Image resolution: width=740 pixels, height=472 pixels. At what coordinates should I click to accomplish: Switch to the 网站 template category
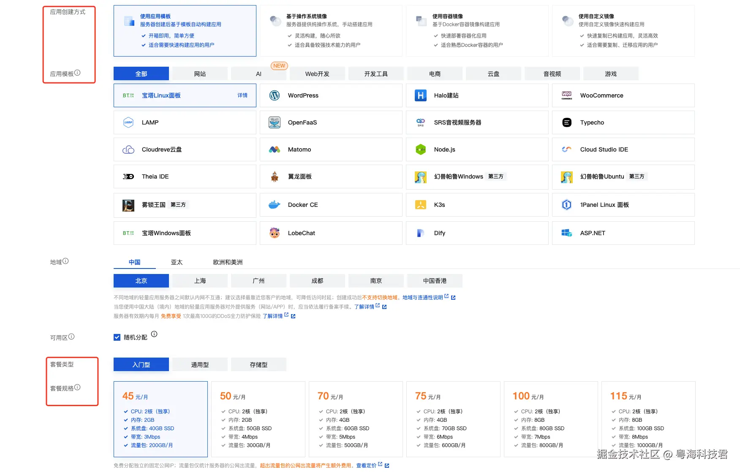point(200,73)
